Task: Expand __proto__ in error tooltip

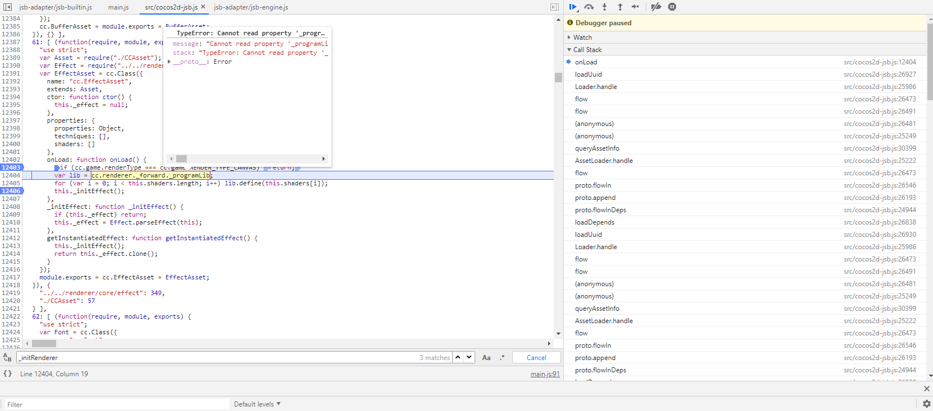Action: coord(169,62)
